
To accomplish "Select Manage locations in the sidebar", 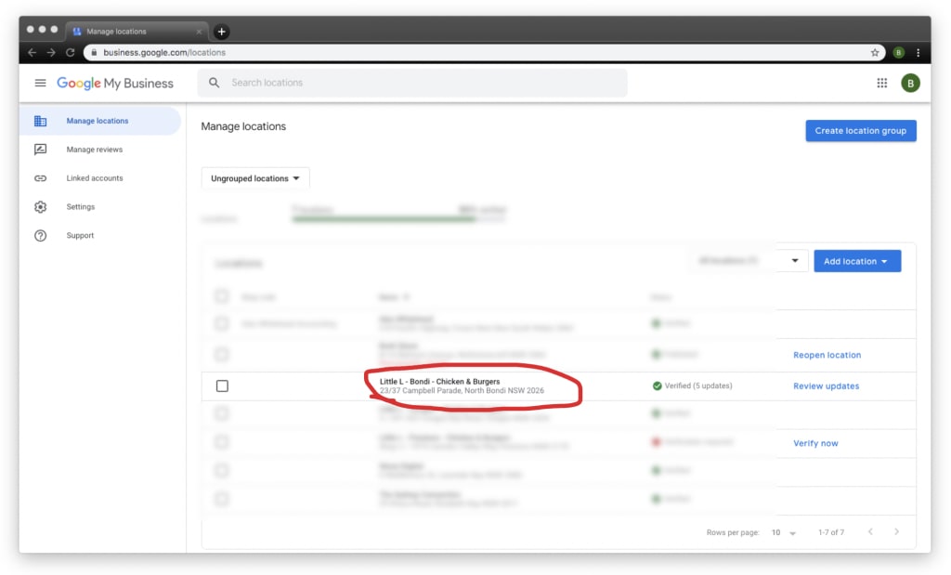I will click(x=100, y=121).
